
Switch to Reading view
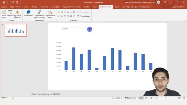(151, 98)
